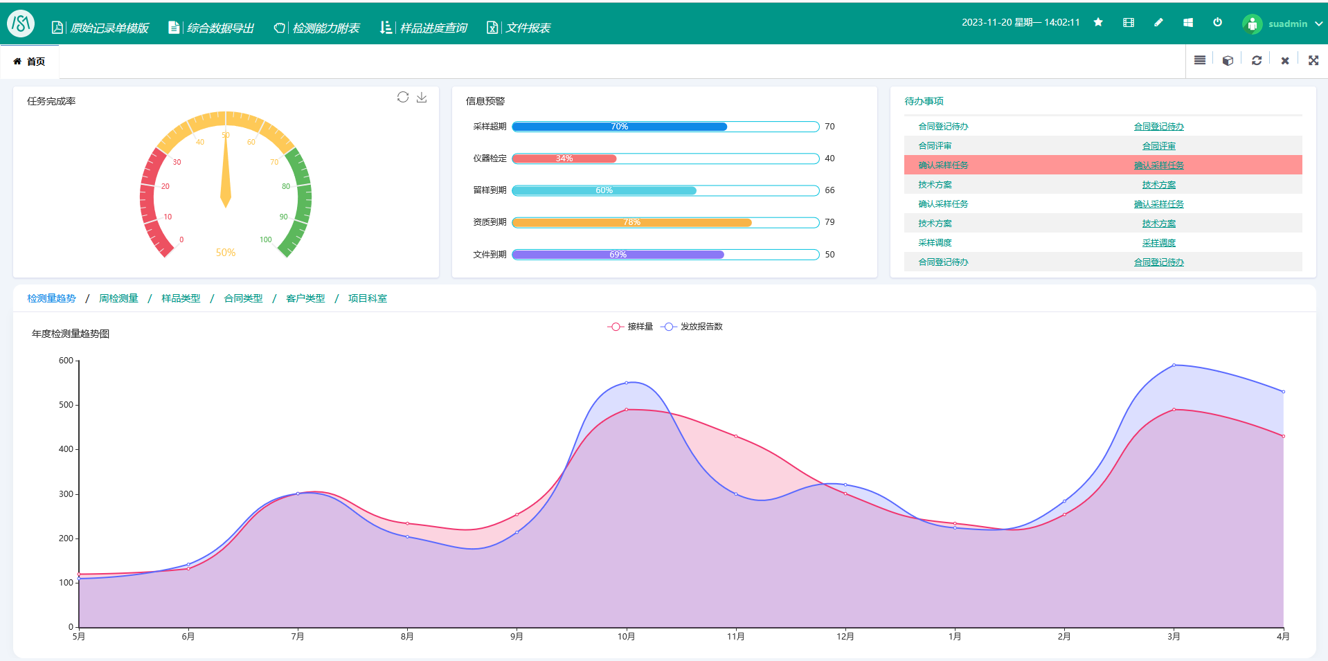1328x661 pixels.
Task: Click 年度检测量趋势图 chart title
Action: click(x=71, y=334)
